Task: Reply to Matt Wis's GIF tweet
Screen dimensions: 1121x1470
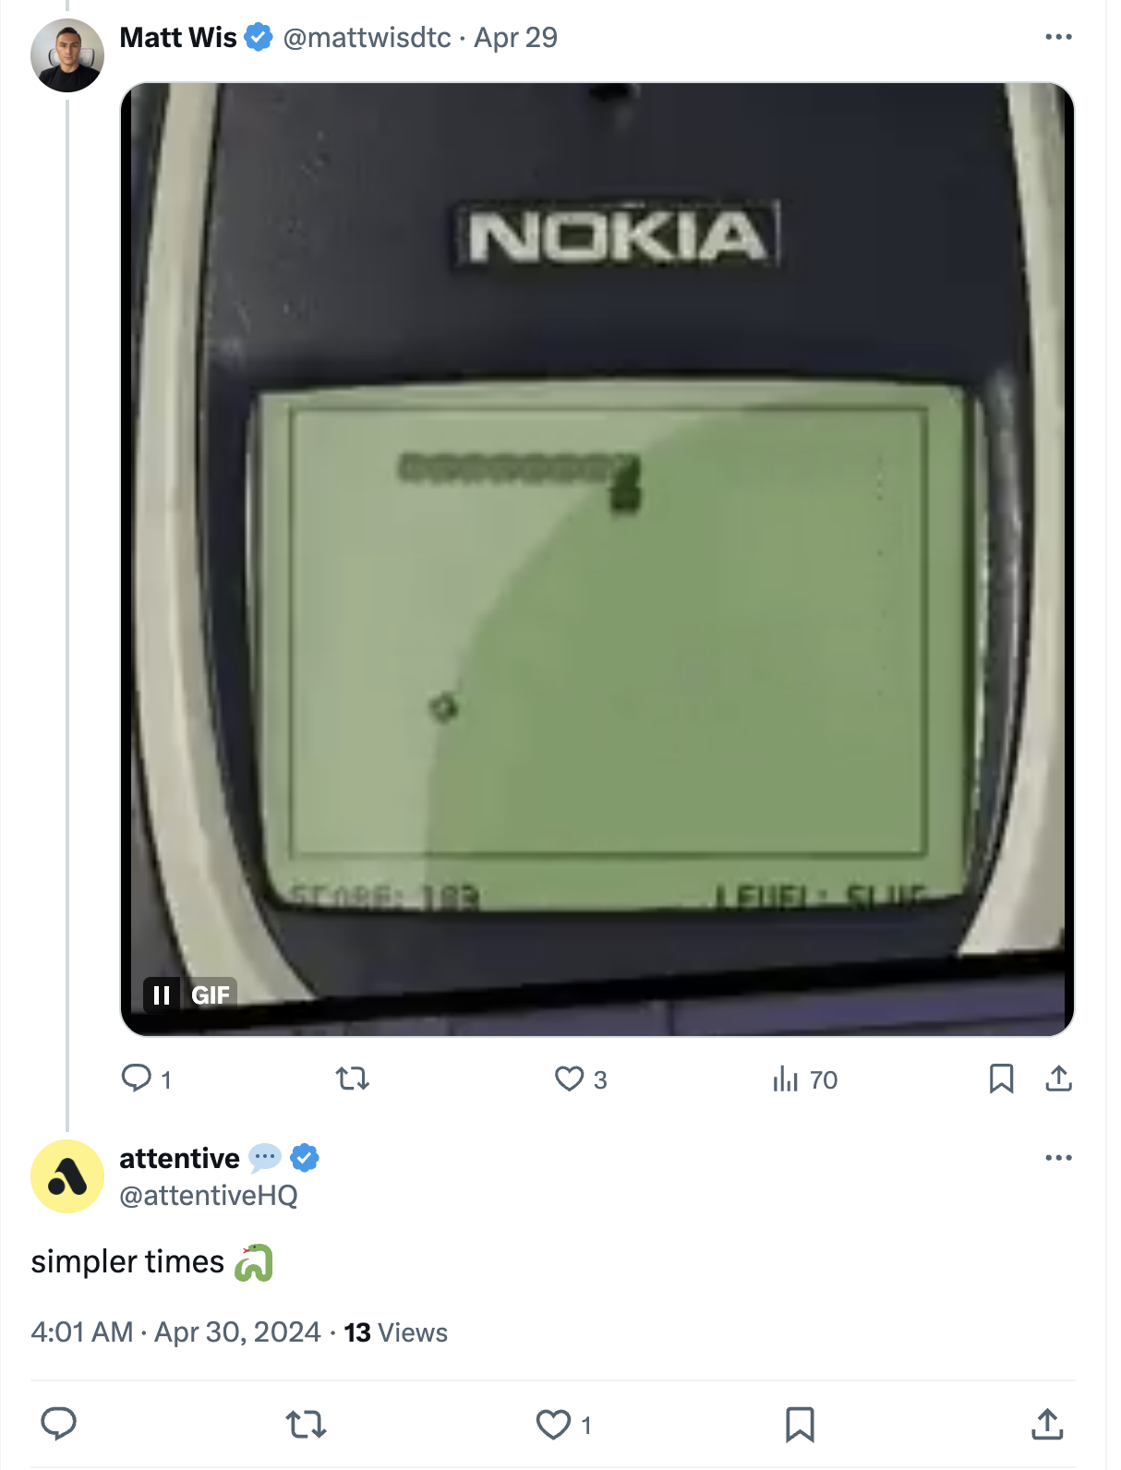Action: 137,1078
